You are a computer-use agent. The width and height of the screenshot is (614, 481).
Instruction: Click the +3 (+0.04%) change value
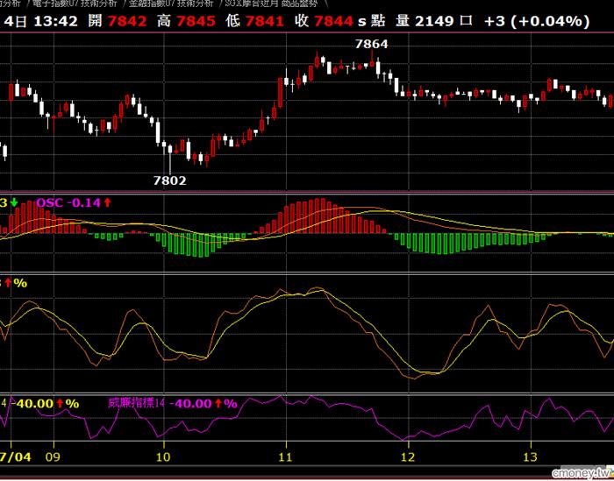[x=537, y=21]
